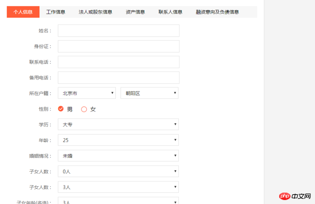
Task: Click the 姓名 input field
Action: click(119, 31)
